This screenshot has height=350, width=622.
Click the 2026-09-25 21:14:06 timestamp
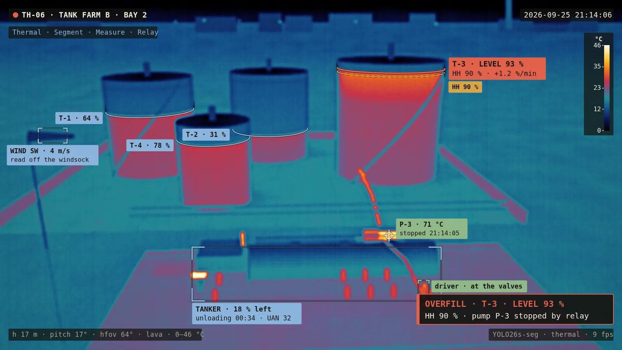tap(568, 15)
